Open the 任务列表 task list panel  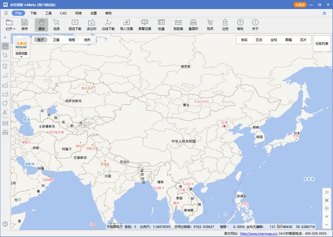click(322, 43)
